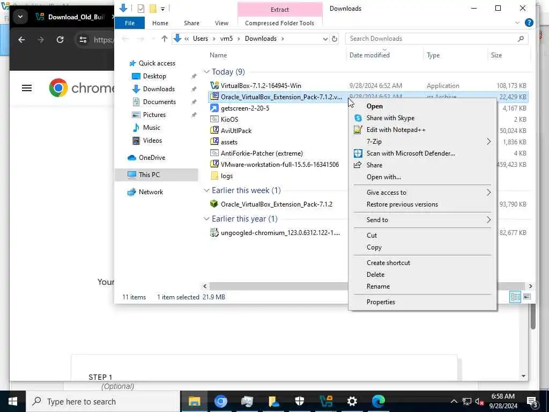Image resolution: width=549 pixels, height=412 pixels.
Task: Click the Properties quick access toolbar icon
Action: tap(141, 9)
